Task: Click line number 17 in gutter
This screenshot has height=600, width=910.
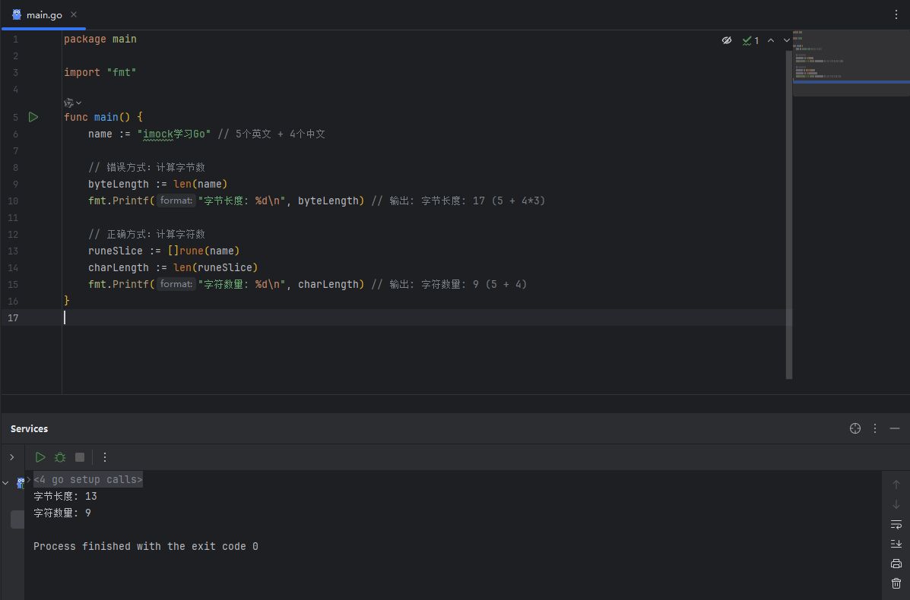Action: coord(14,317)
